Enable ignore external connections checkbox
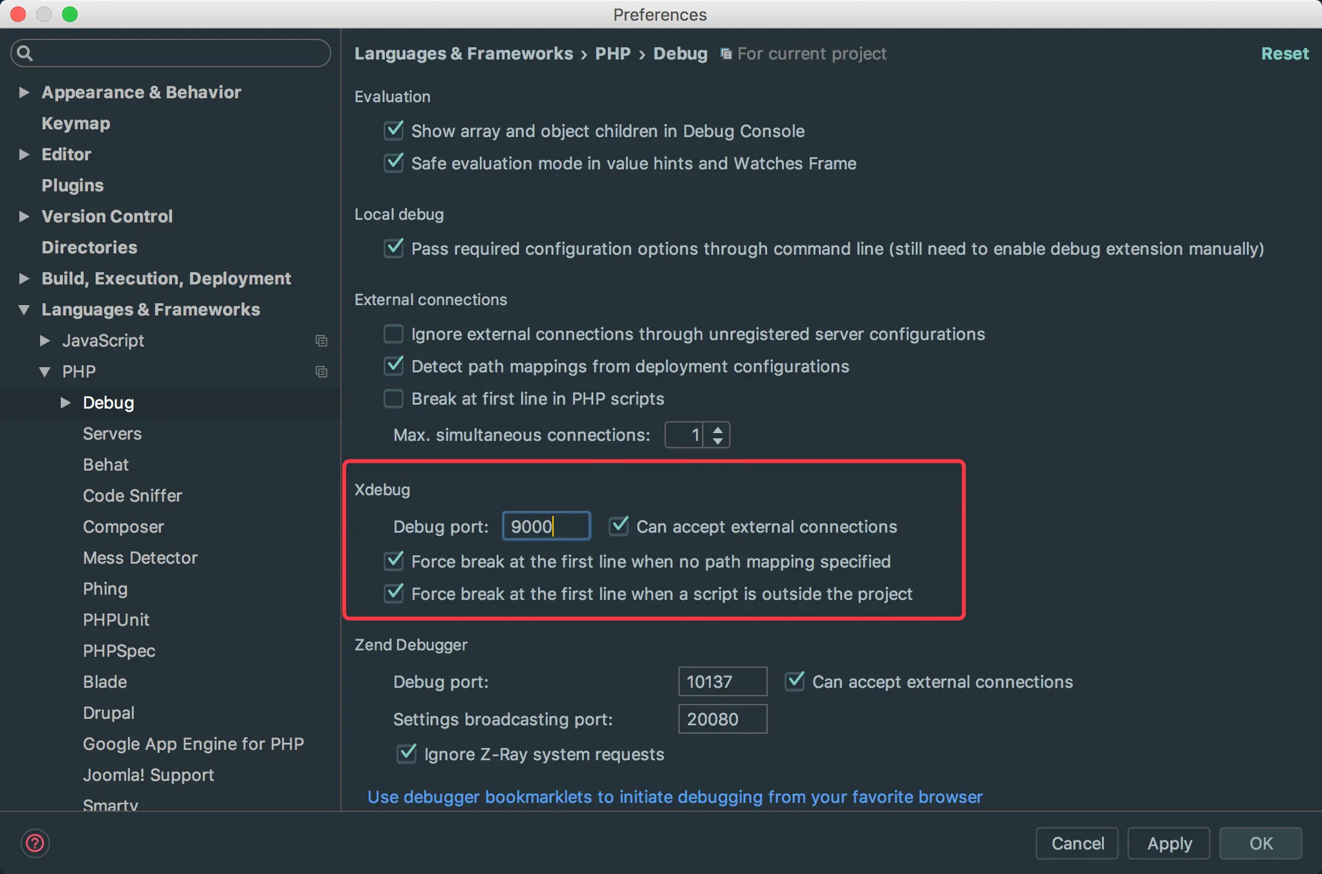 pyautogui.click(x=393, y=334)
